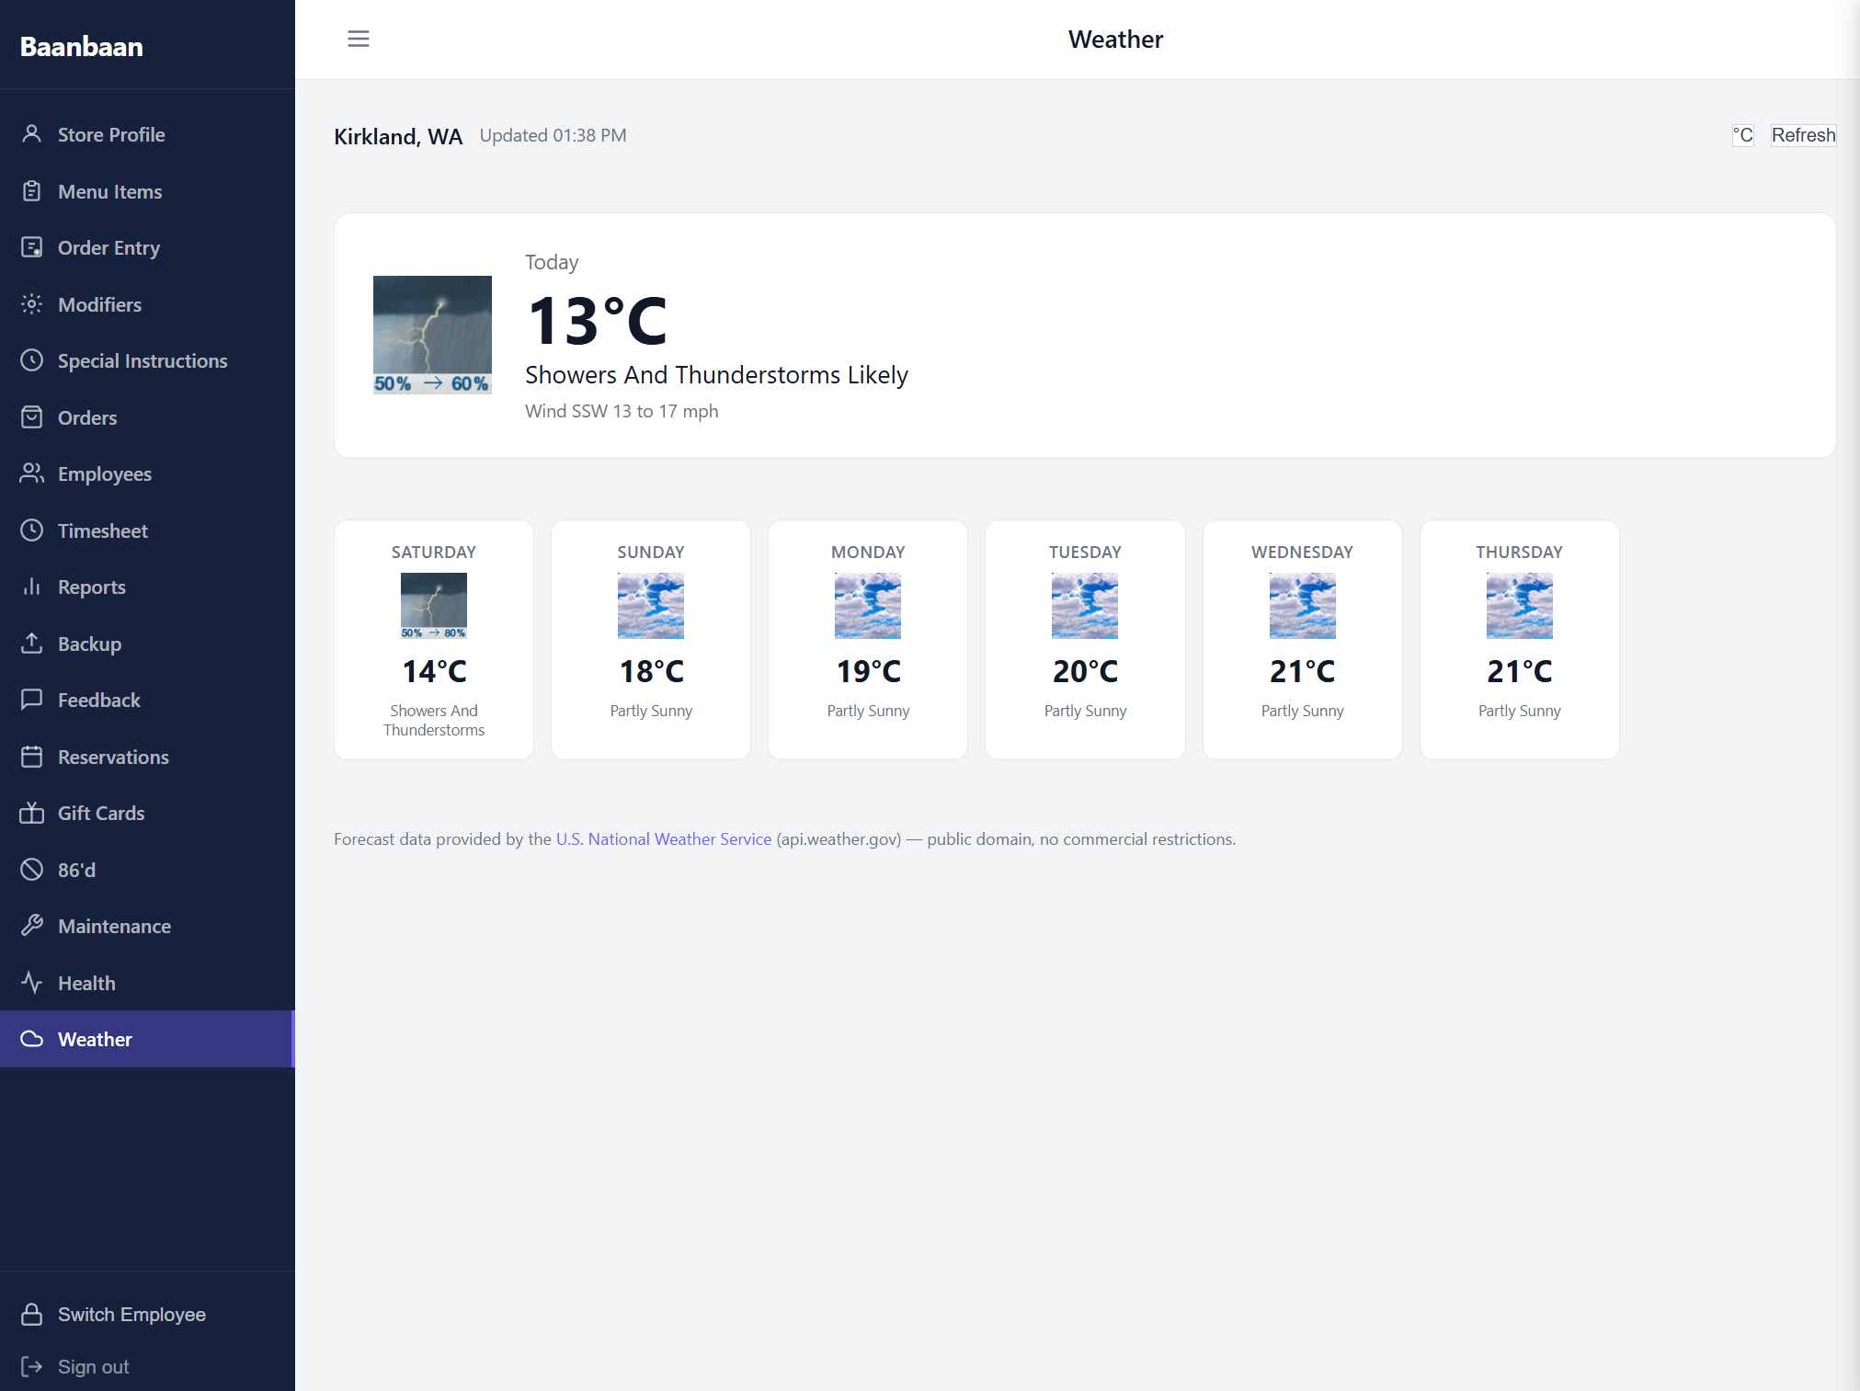Open the Modifiers label
Image resolution: width=1860 pixels, height=1391 pixels.
click(x=100, y=304)
